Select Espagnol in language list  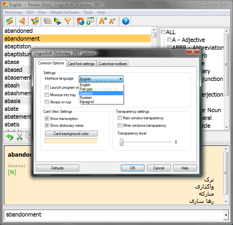[101, 102]
